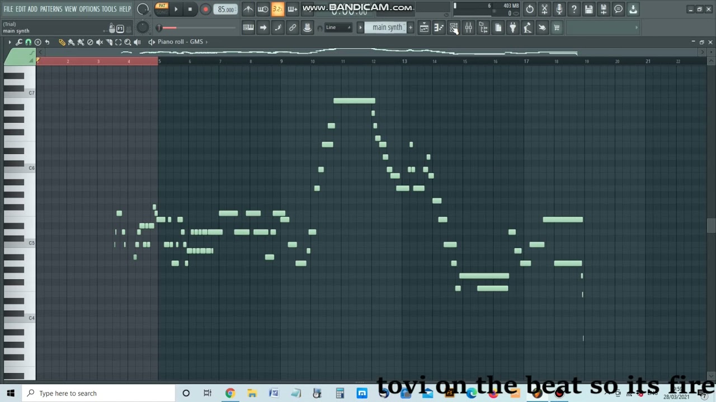
Task: Open the audio editor scissors icon
Action: (x=544, y=9)
